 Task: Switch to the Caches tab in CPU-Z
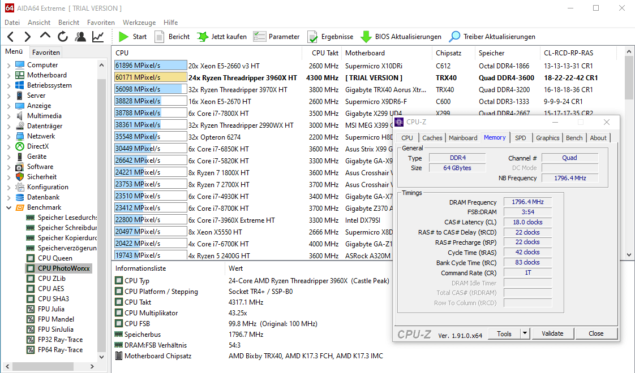click(432, 138)
